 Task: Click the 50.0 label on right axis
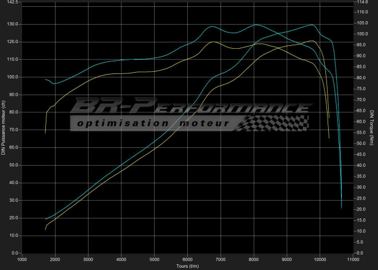coord(361,143)
